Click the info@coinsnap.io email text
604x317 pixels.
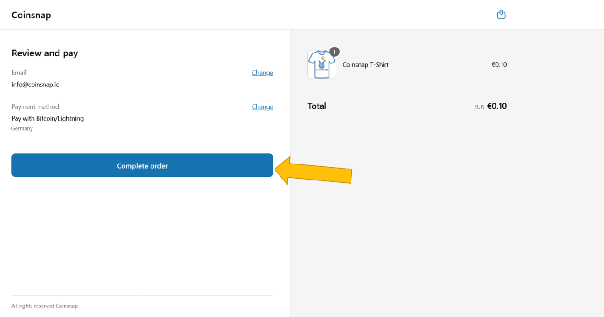pyautogui.click(x=36, y=85)
